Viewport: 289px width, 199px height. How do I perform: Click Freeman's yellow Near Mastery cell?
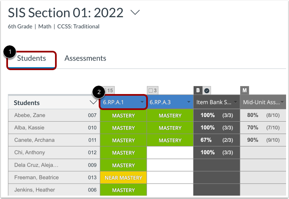[123, 178]
